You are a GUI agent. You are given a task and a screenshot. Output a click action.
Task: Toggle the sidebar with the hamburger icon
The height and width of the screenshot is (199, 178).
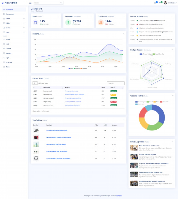point(30,3)
